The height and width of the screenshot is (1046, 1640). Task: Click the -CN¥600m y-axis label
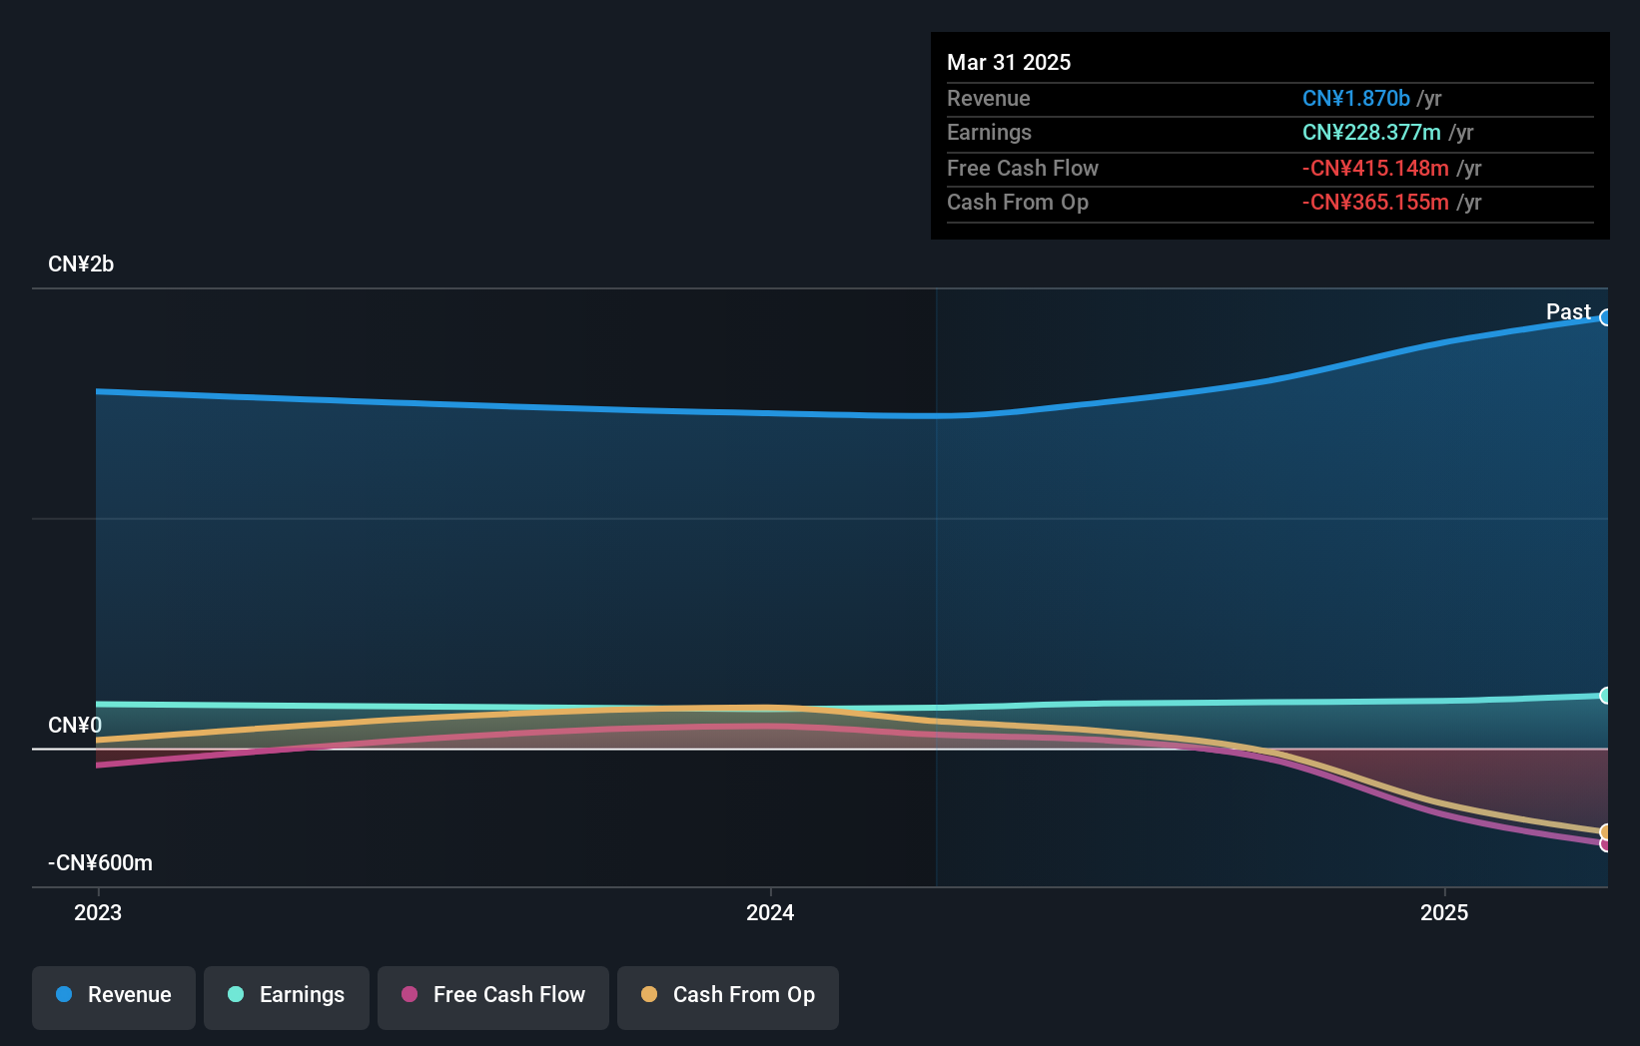[100, 863]
